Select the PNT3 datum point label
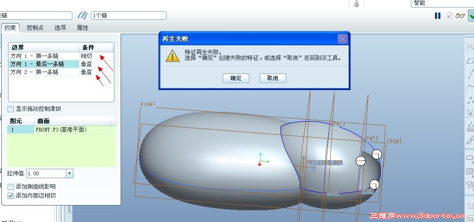The image size is (474, 222). click(x=339, y=124)
